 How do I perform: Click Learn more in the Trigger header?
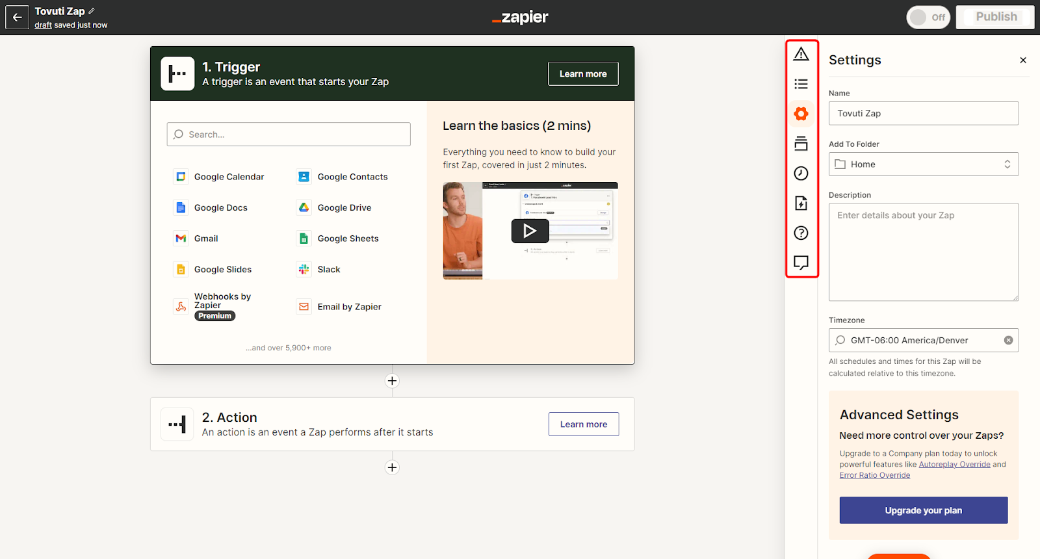(x=583, y=74)
